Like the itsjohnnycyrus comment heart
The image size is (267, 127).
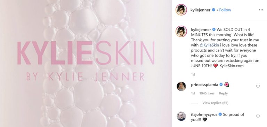coord(258,116)
